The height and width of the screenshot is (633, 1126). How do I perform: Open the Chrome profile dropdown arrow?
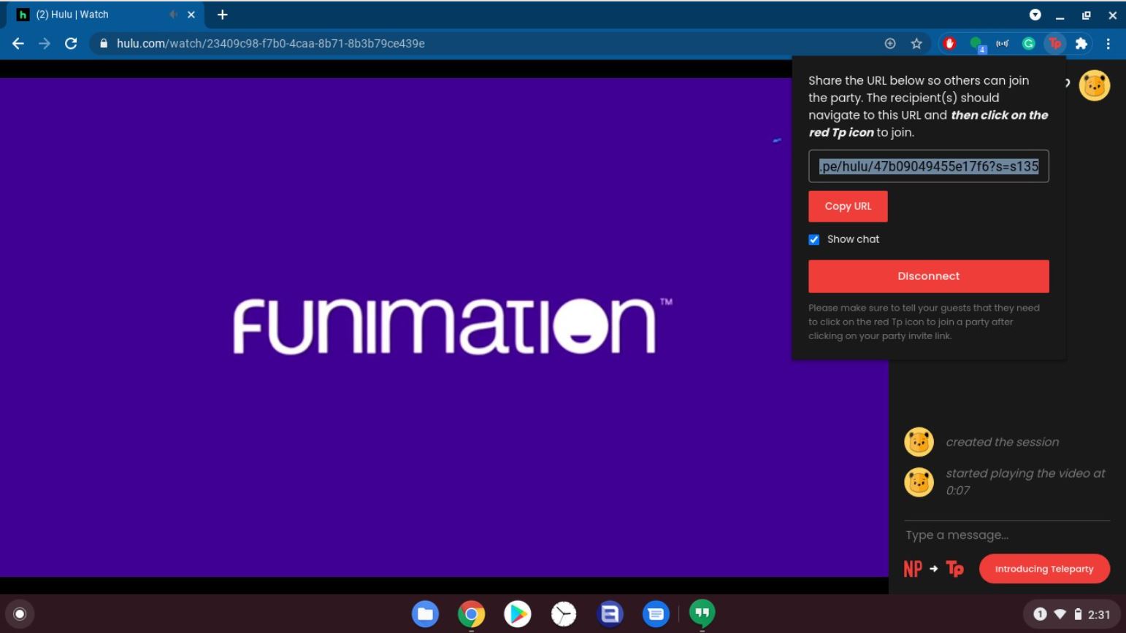tap(1035, 15)
